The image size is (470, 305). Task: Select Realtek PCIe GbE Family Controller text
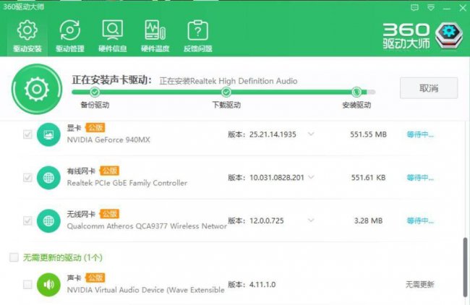[127, 183]
